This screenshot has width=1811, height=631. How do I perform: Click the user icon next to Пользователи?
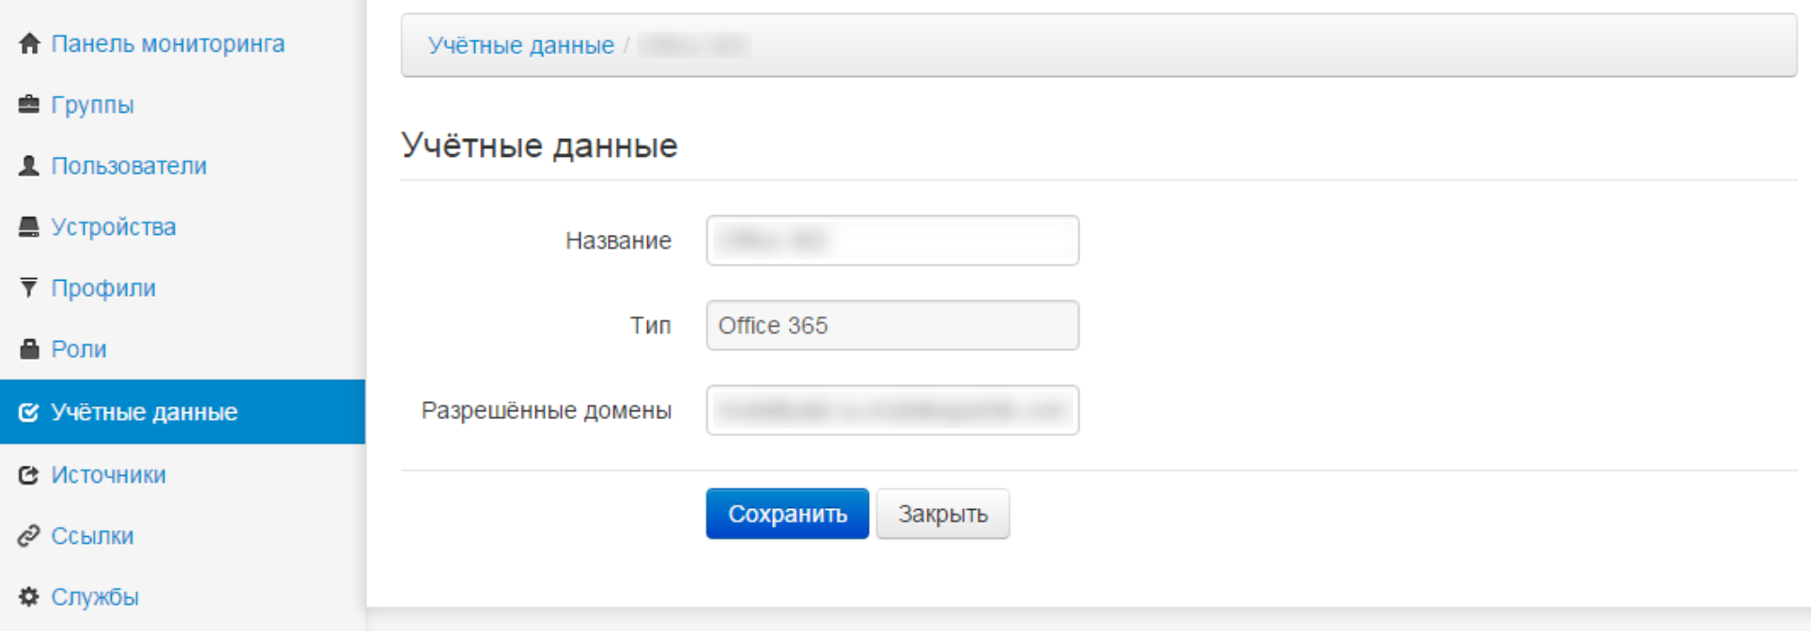[x=29, y=166]
